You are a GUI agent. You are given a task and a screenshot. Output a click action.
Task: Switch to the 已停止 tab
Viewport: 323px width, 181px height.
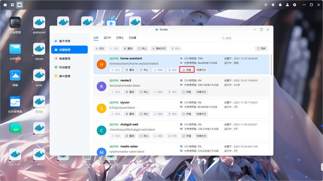coord(120,38)
